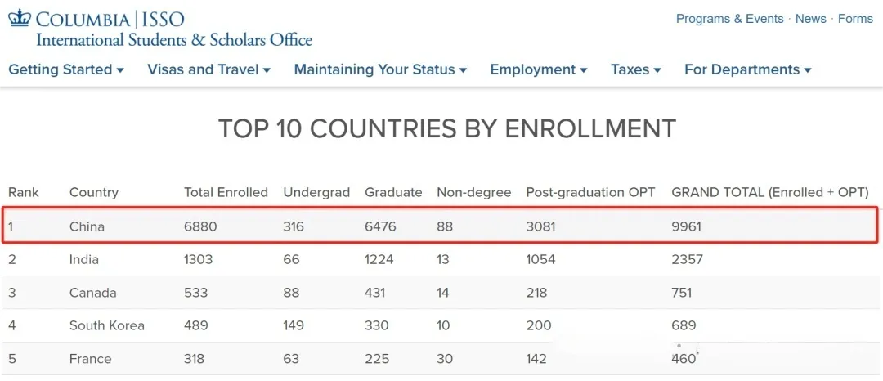Click the Post-graduation OPT column header
The width and height of the screenshot is (883, 381).
click(590, 193)
